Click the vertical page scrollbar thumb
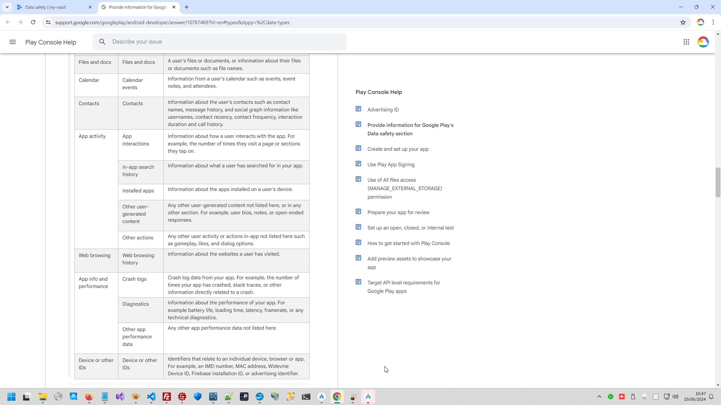Viewport: 721px width, 405px height. tap(718, 182)
